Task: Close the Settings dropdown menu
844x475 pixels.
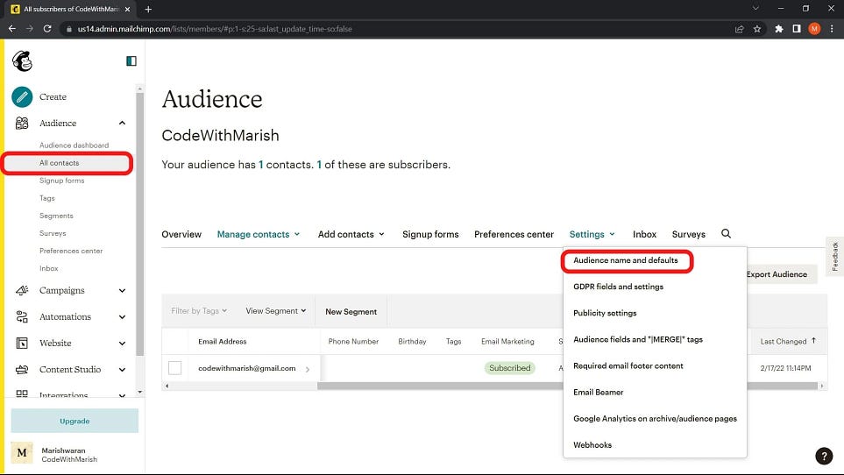Action: (592, 235)
